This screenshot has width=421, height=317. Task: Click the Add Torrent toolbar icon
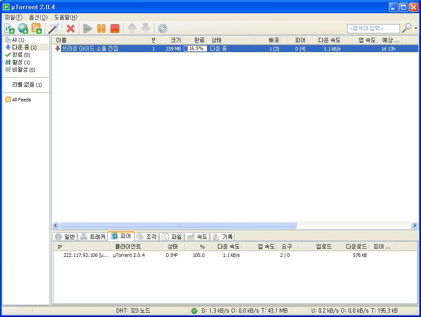click(x=9, y=29)
